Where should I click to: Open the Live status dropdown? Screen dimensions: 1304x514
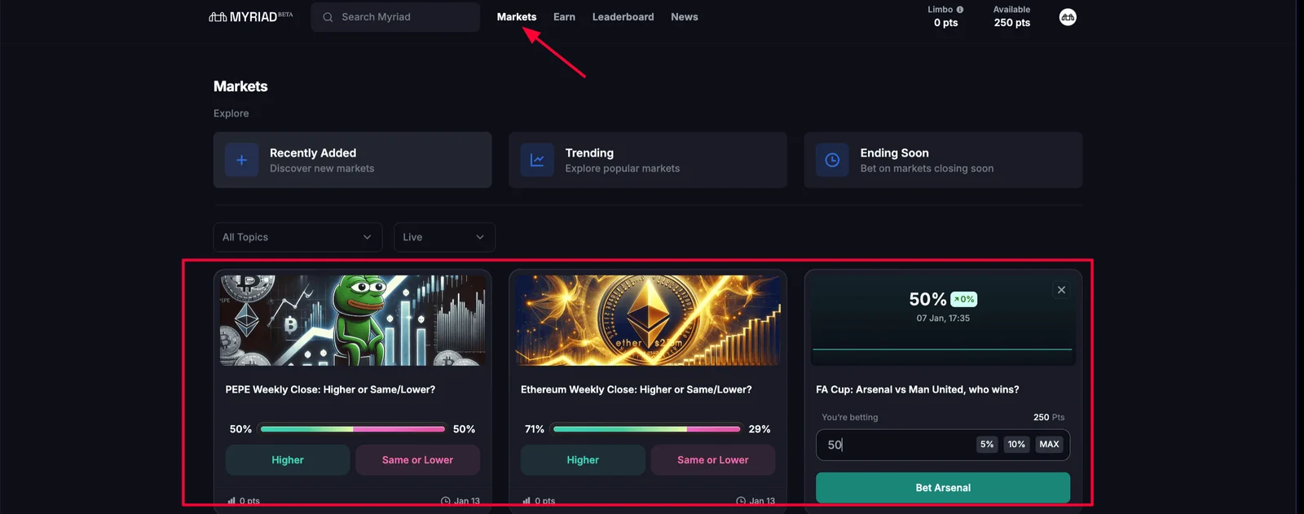pos(444,237)
